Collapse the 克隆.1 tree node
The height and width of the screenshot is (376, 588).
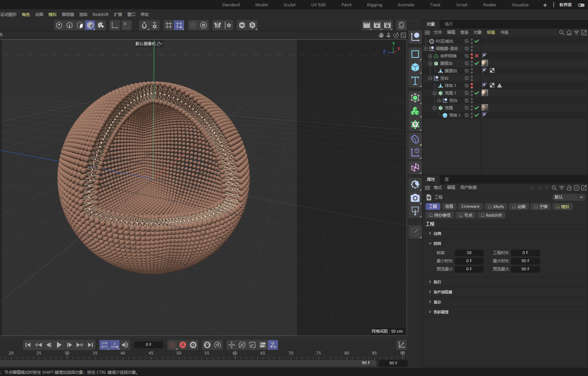(x=435, y=93)
